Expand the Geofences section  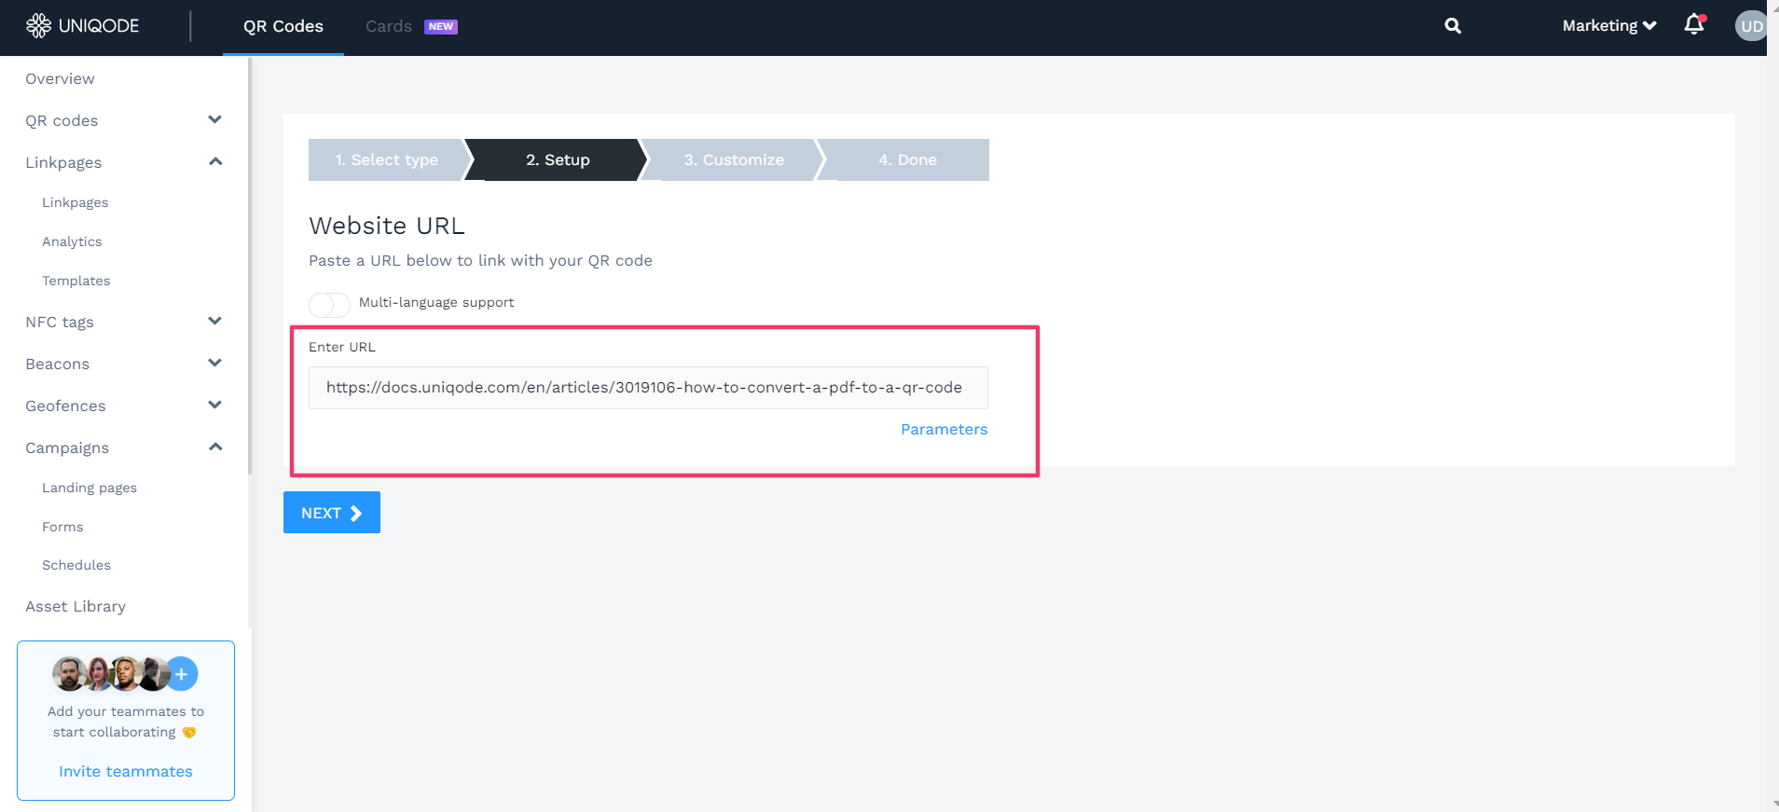click(x=214, y=405)
